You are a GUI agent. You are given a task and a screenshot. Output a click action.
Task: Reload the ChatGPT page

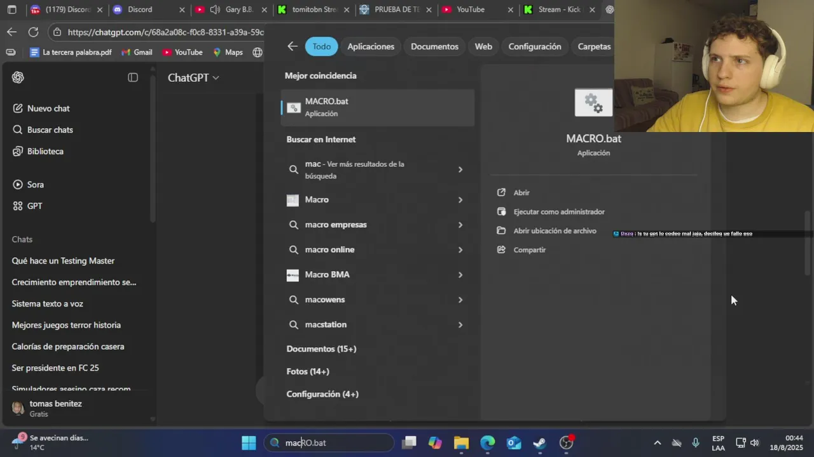(x=34, y=32)
